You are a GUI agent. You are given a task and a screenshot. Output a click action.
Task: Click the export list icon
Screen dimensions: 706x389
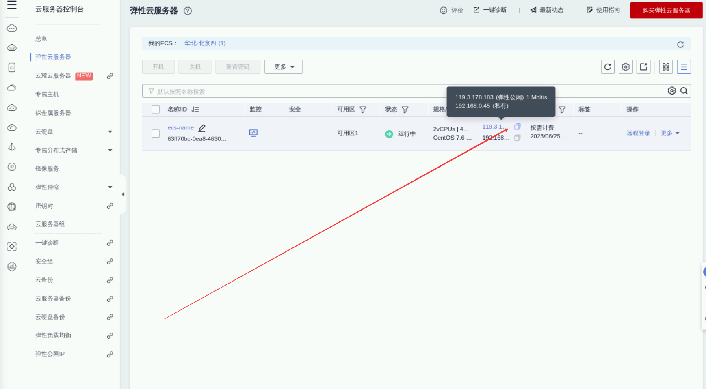pyautogui.click(x=643, y=67)
